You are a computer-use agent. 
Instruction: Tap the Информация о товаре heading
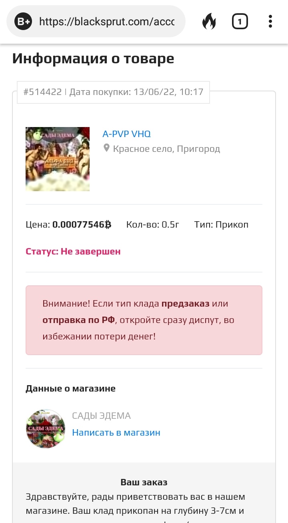pyautogui.click(x=93, y=59)
